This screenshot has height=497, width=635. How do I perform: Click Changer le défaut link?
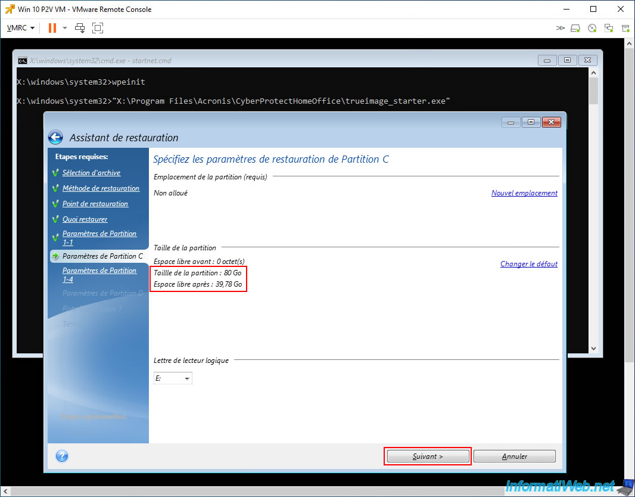coord(529,263)
